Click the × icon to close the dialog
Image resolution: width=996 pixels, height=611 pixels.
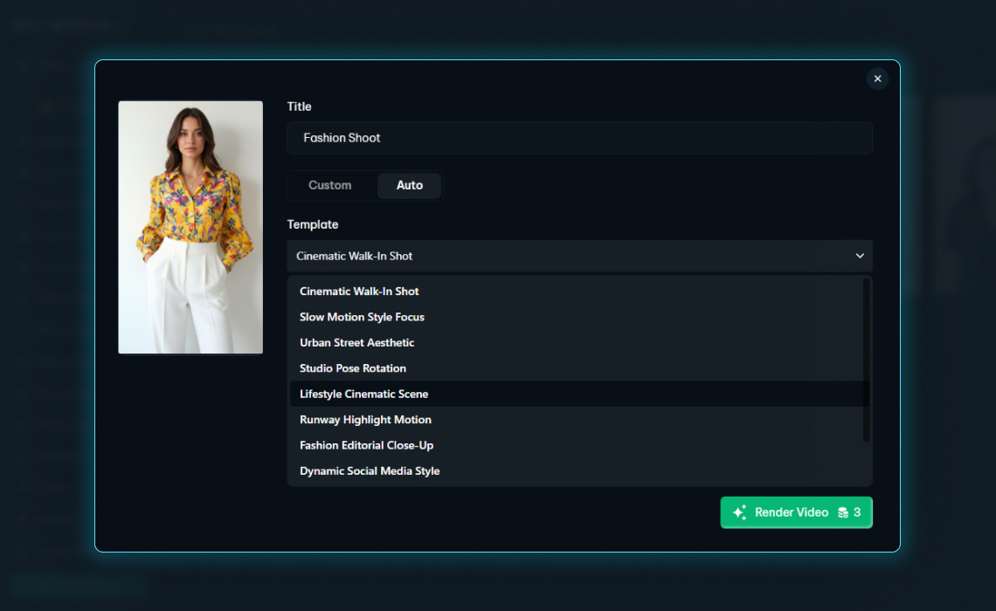click(877, 79)
